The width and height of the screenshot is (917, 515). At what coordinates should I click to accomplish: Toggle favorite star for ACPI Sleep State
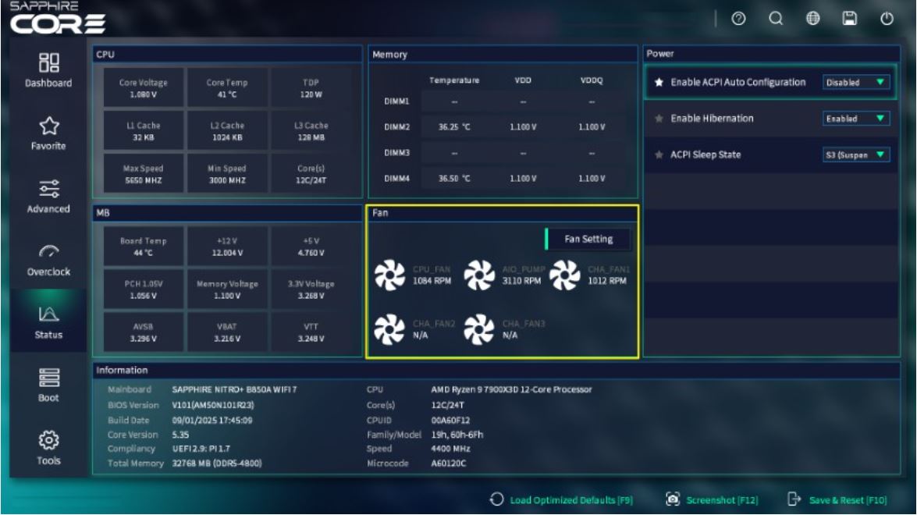point(659,155)
